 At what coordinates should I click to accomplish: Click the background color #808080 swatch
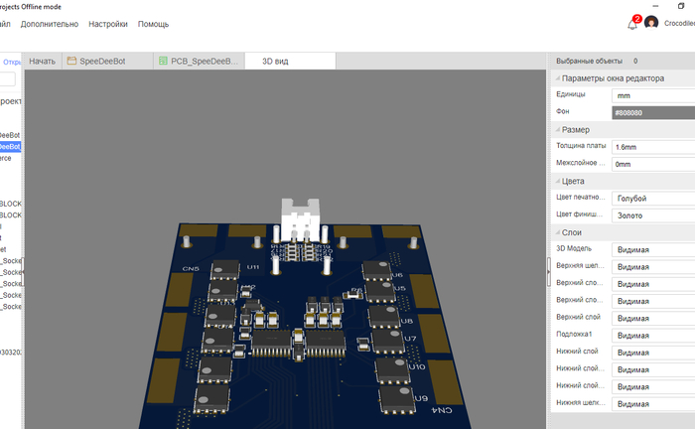[653, 112]
